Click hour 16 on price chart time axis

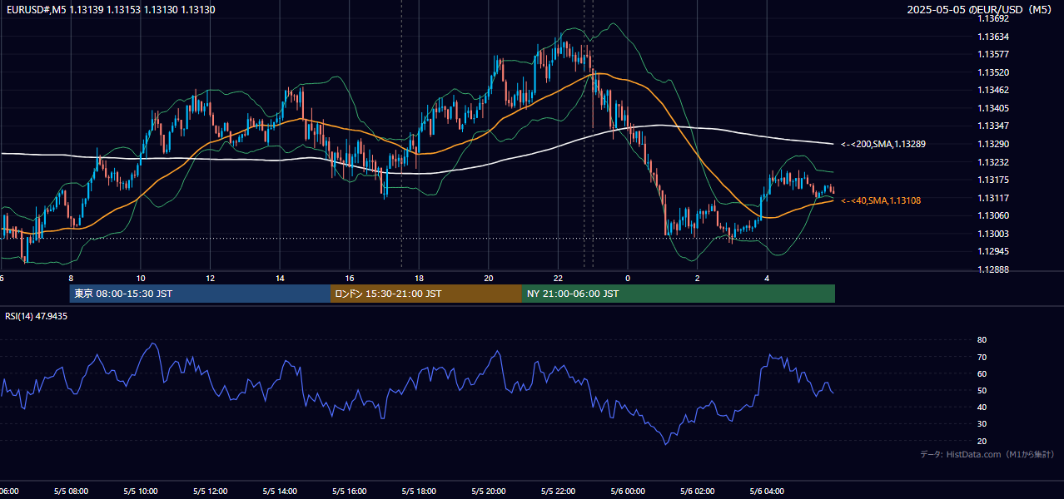tap(350, 278)
